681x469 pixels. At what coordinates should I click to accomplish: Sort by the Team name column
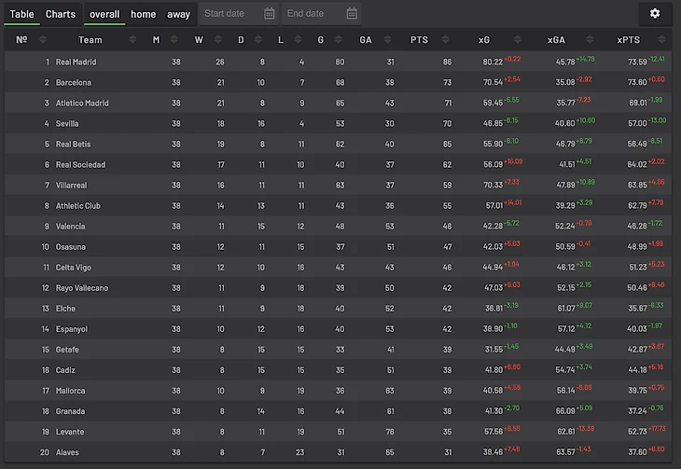tap(90, 40)
